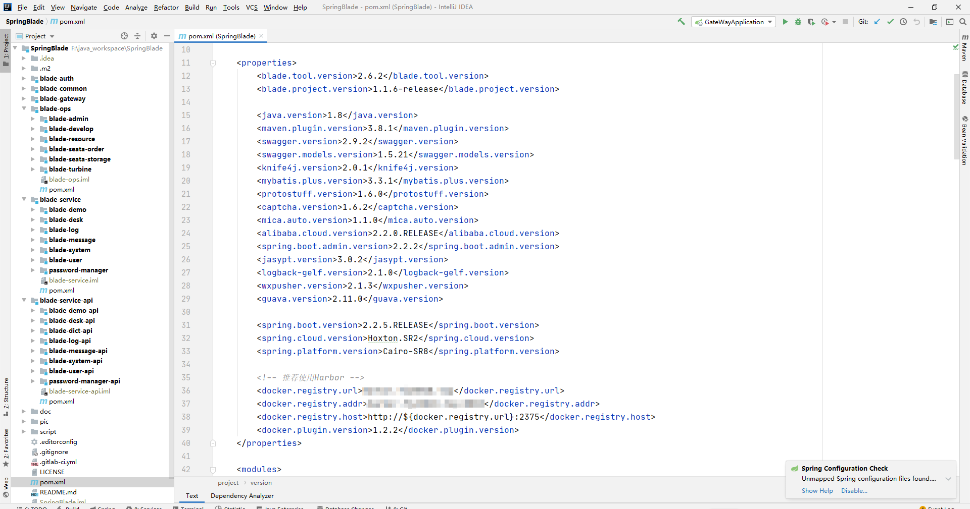This screenshot has width=970, height=509.
Task: Switch to Dependency Analyzer tab
Action: pos(242,496)
